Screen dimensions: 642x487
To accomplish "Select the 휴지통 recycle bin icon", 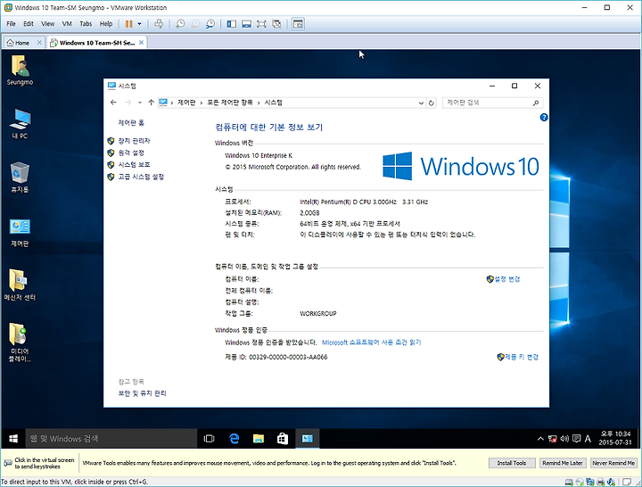I will (x=20, y=177).
